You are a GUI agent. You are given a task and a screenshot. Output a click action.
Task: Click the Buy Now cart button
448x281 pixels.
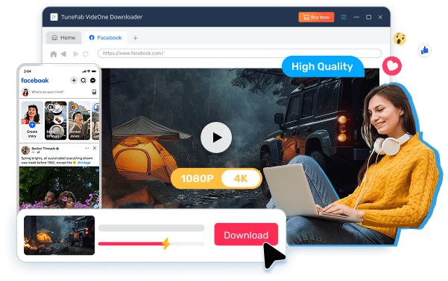[x=316, y=17]
